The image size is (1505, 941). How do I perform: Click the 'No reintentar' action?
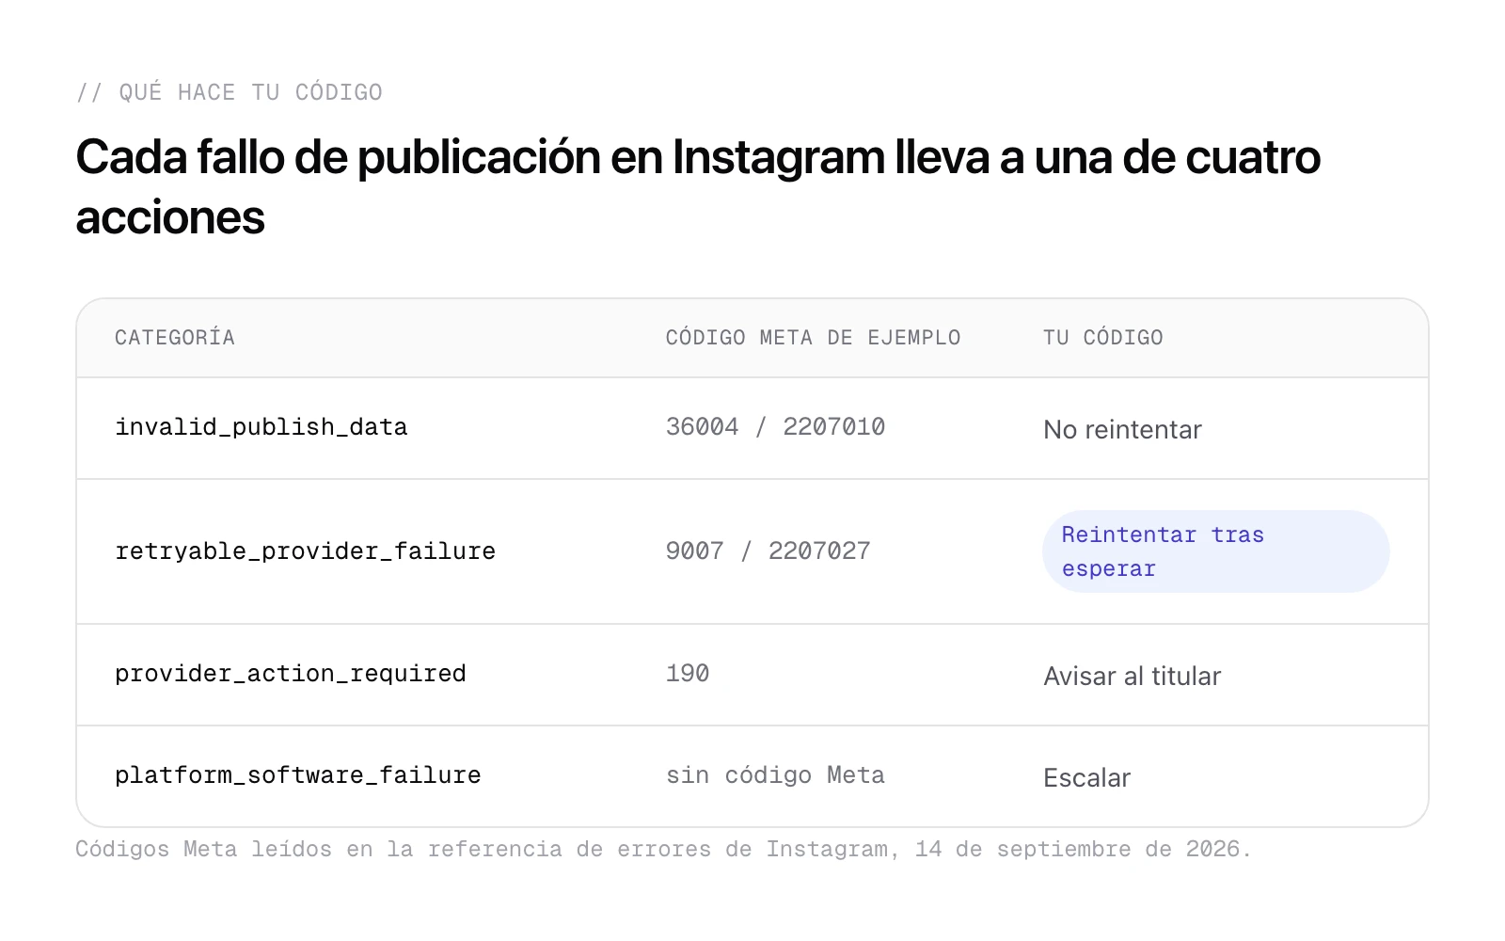point(1122,430)
